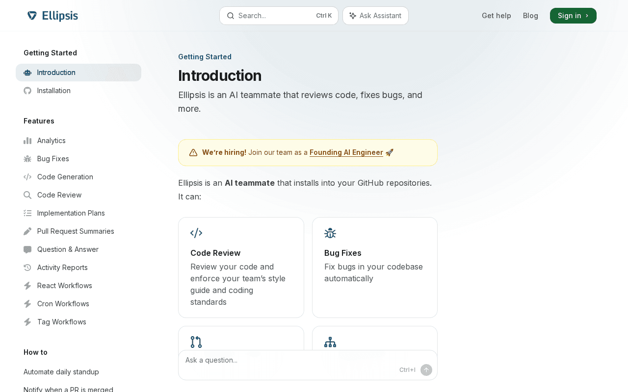Click the We're hiring! text
This screenshot has width=628, height=392.
tap(224, 152)
